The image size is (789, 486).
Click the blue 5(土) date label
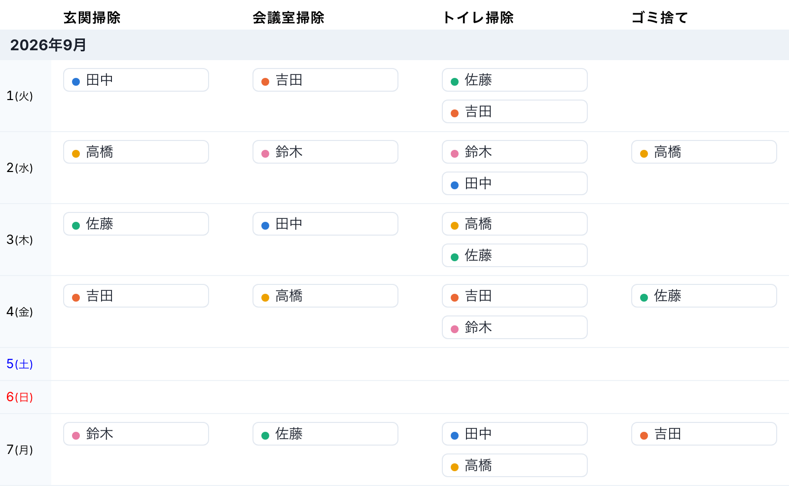tap(20, 364)
